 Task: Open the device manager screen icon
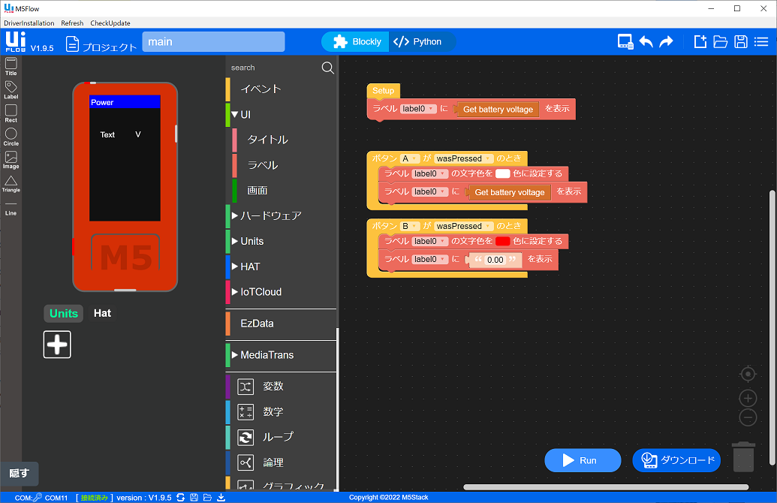[625, 41]
